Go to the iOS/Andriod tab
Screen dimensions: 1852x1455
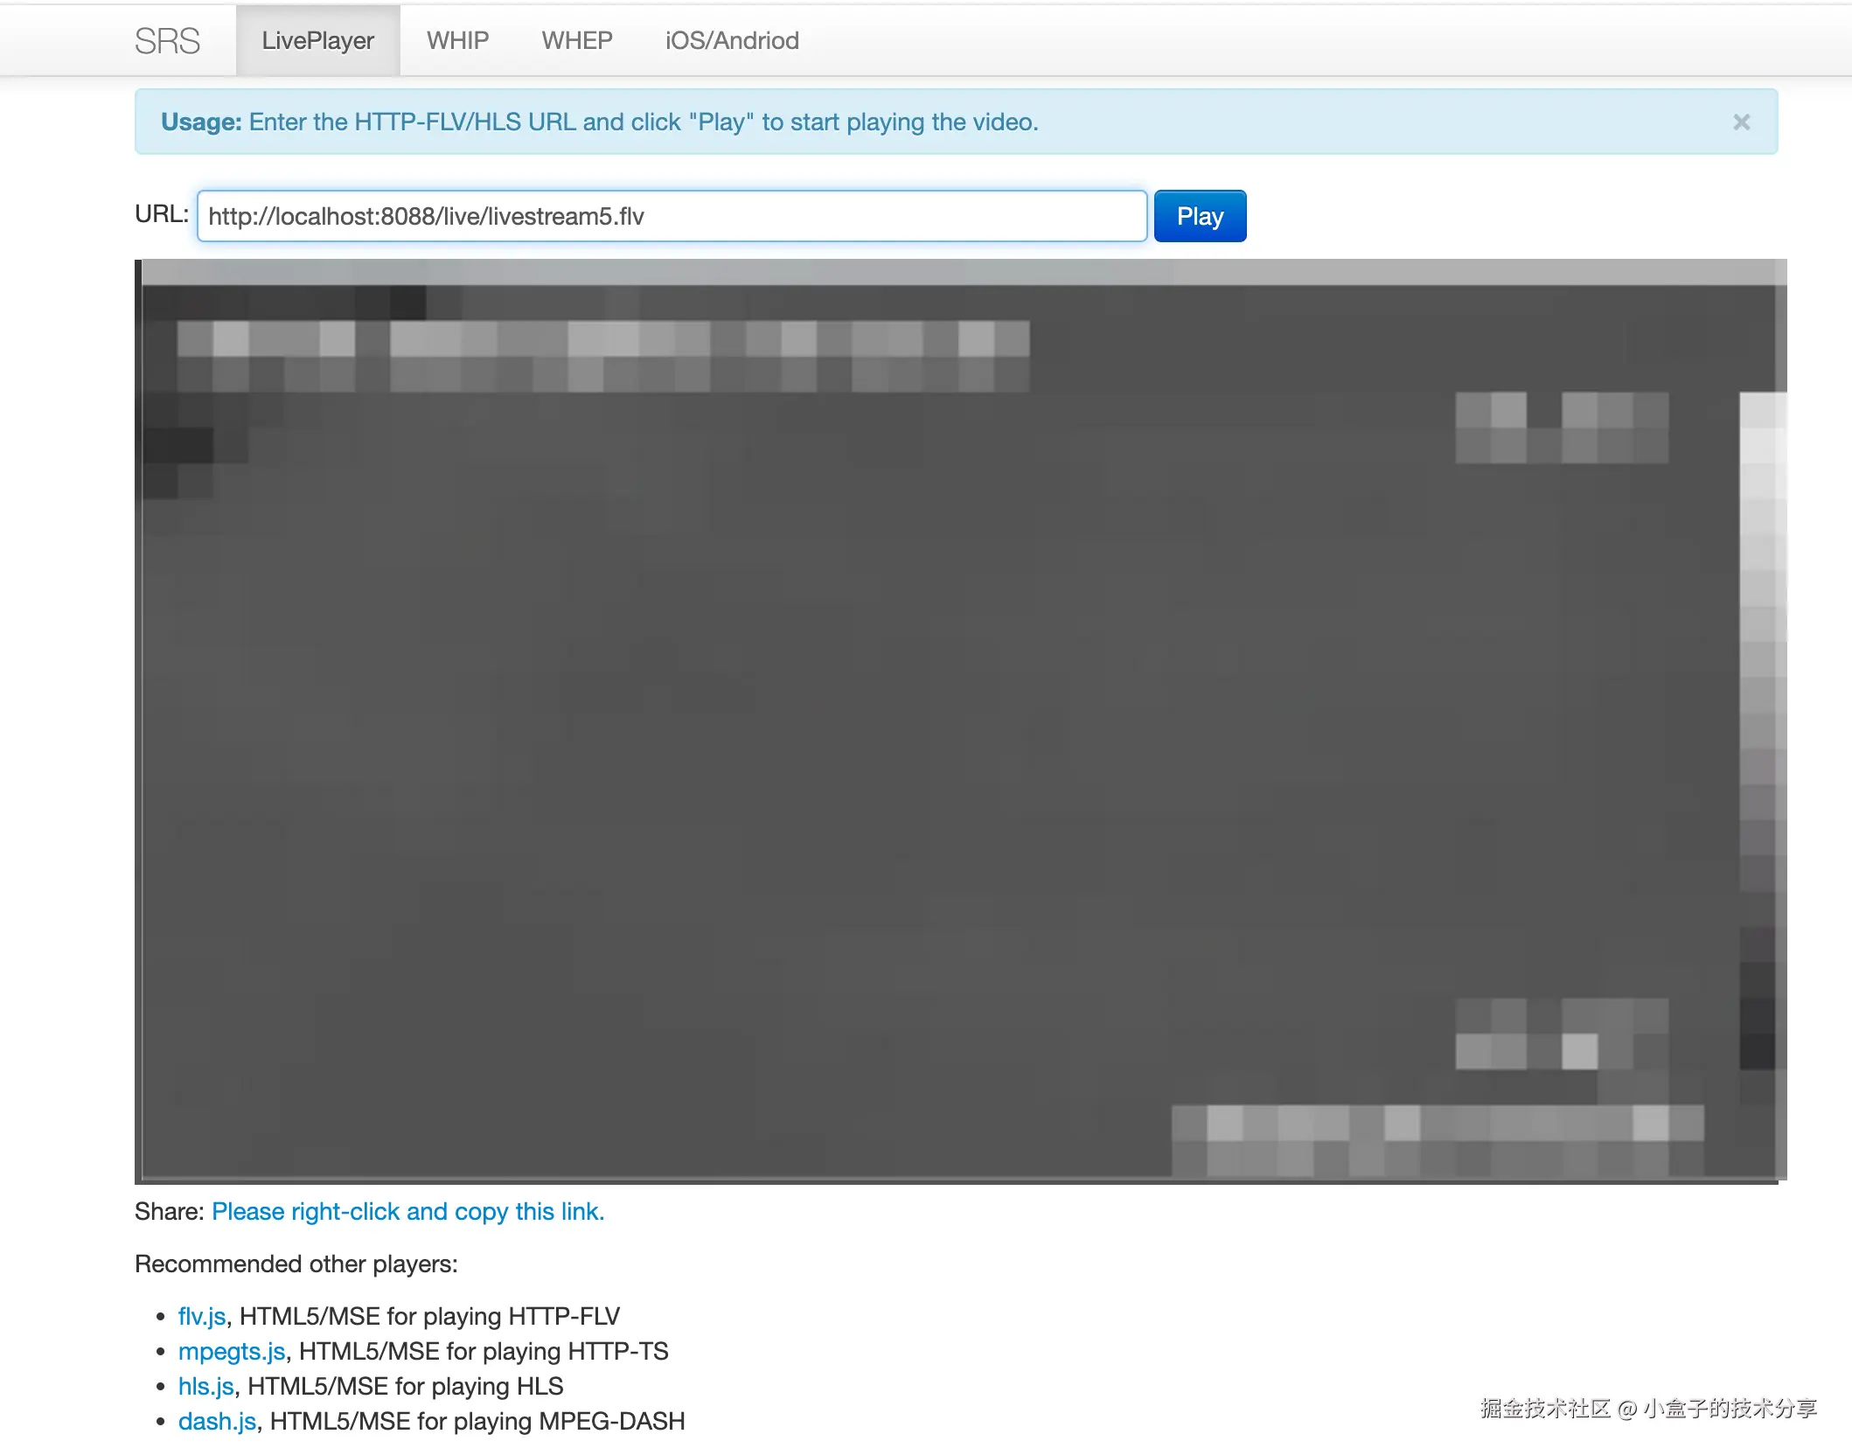pyautogui.click(x=732, y=41)
